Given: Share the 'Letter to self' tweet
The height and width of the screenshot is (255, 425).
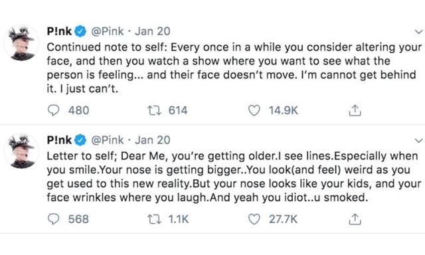Looking at the screenshot, I should point(355,219).
